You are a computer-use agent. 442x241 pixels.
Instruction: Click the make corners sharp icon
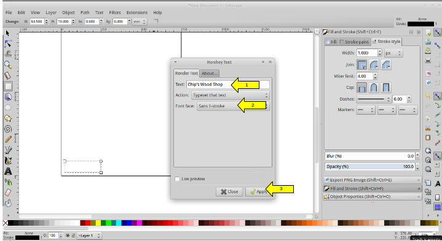coord(156,21)
